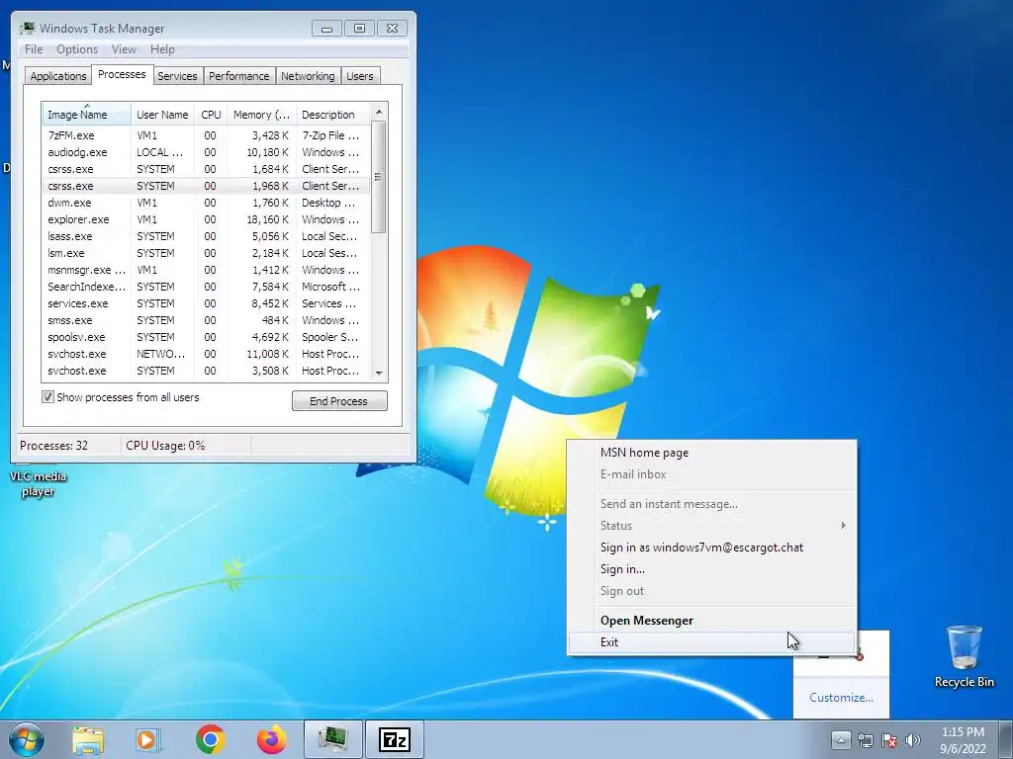1013x759 pixels.
Task: Click the Show desktop button
Action: (x=1006, y=739)
